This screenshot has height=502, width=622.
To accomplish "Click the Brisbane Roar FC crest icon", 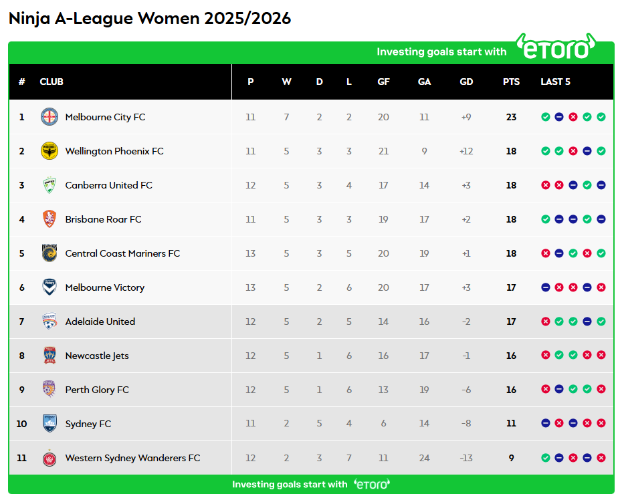I will click(x=49, y=219).
